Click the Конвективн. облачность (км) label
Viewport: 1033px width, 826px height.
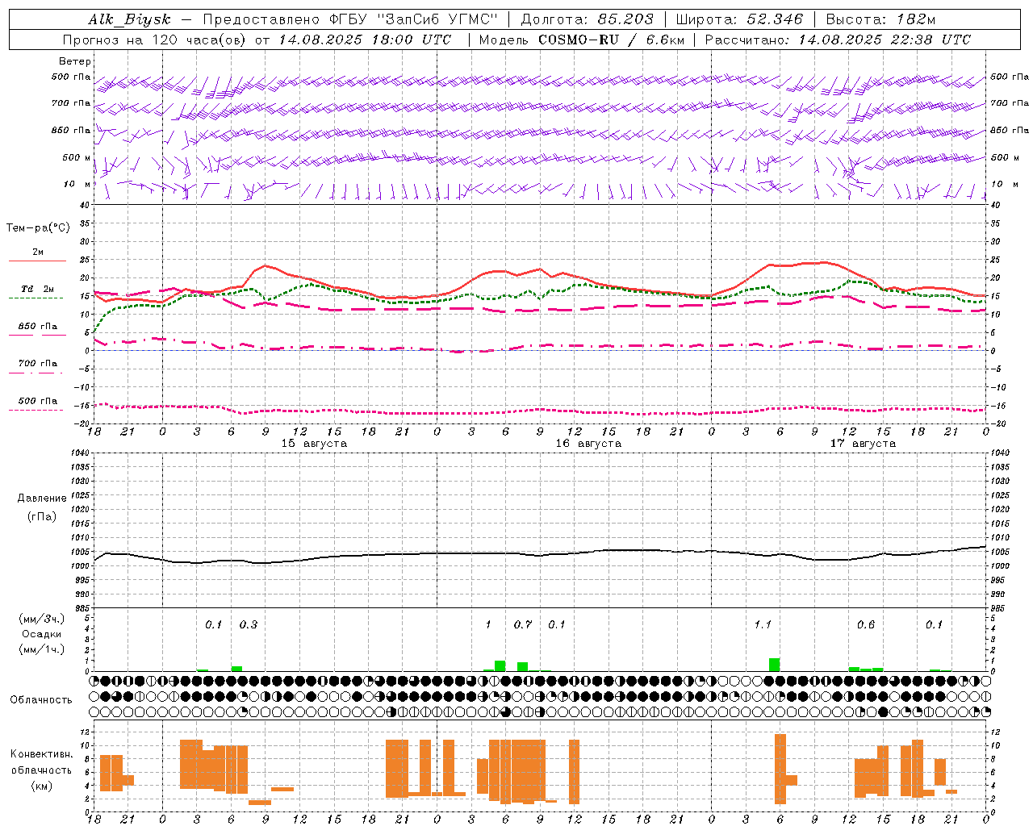[x=41, y=770]
